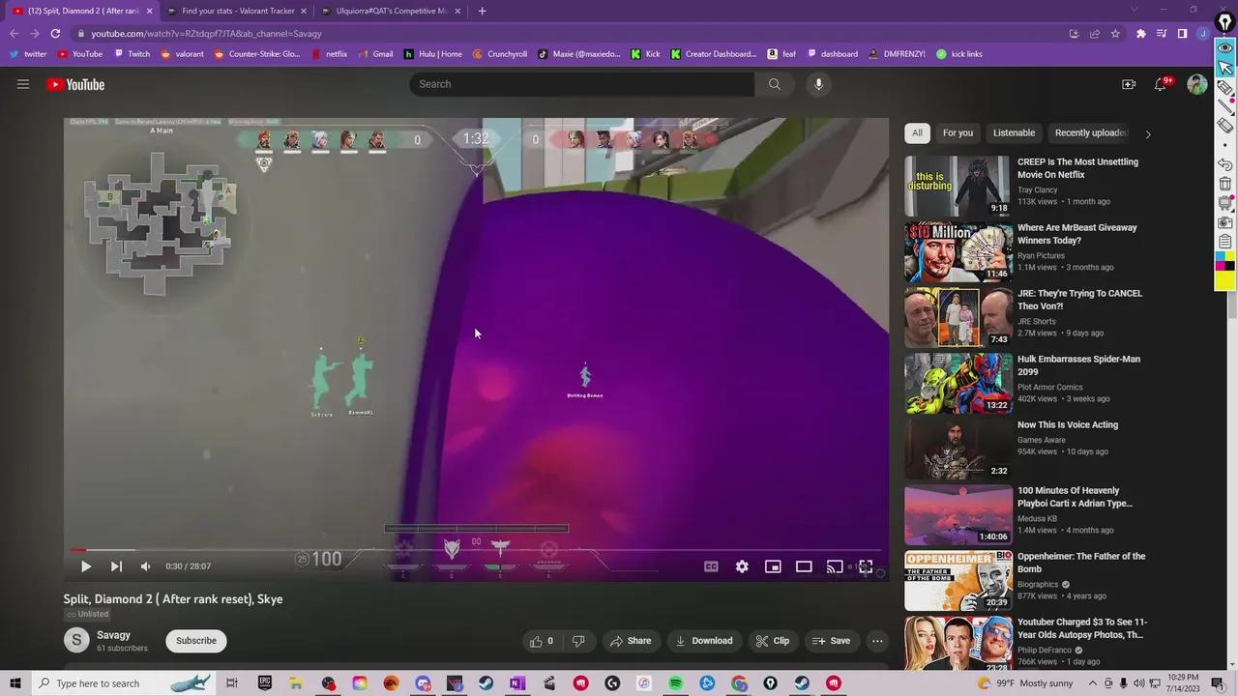This screenshot has width=1238, height=696.
Task: Open the Save to playlist menu
Action: tap(831, 641)
